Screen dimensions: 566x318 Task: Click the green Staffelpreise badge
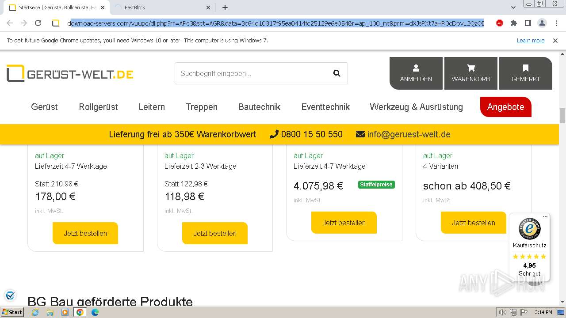pyautogui.click(x=376, y=185)
